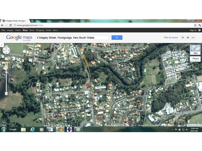Viewport: 202px width, 151px height.
Task: Click the Sign in link
Action: pos(193,30)
